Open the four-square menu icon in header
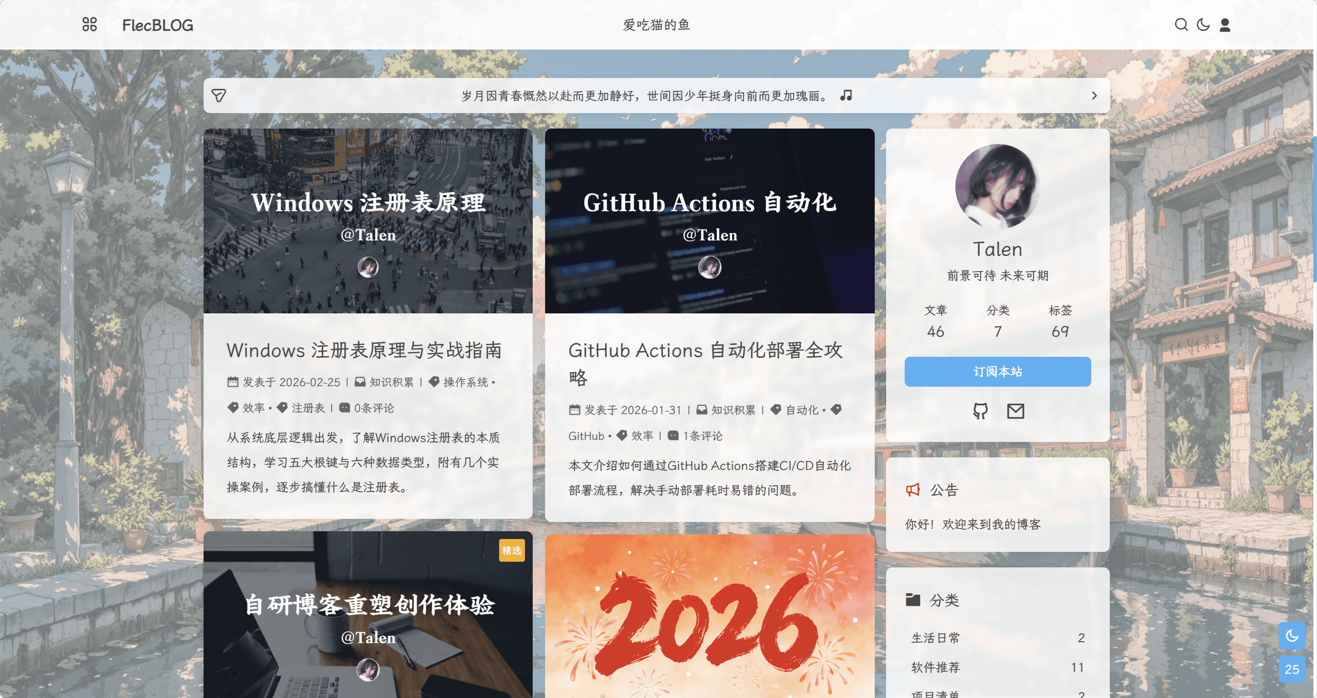1317x698 pixels. [x=89, y=24]
